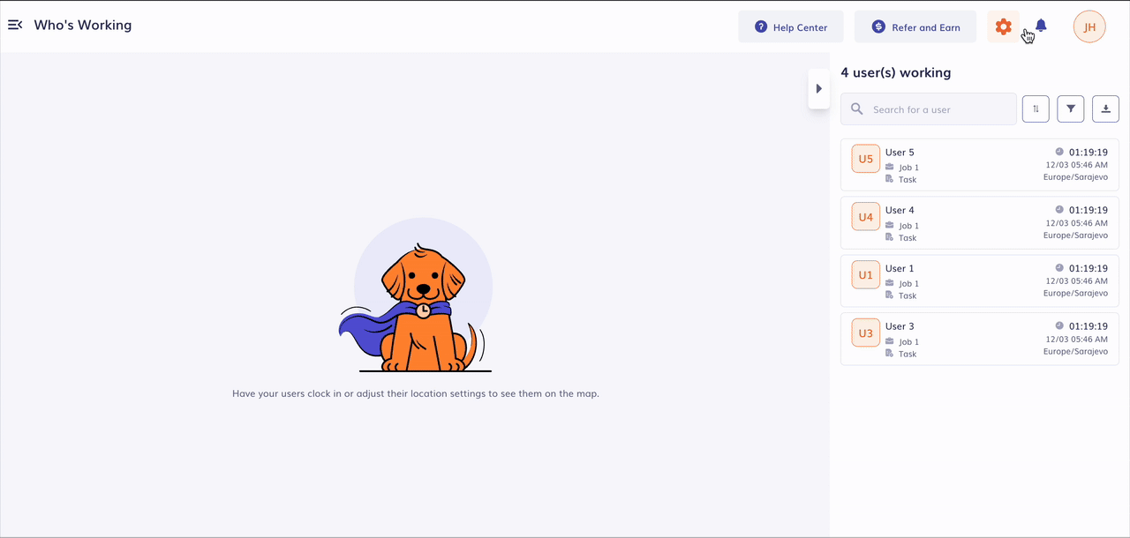1130x538 pixels.
Task: Click the U5 avatar badge
Action: pos(865,159)
